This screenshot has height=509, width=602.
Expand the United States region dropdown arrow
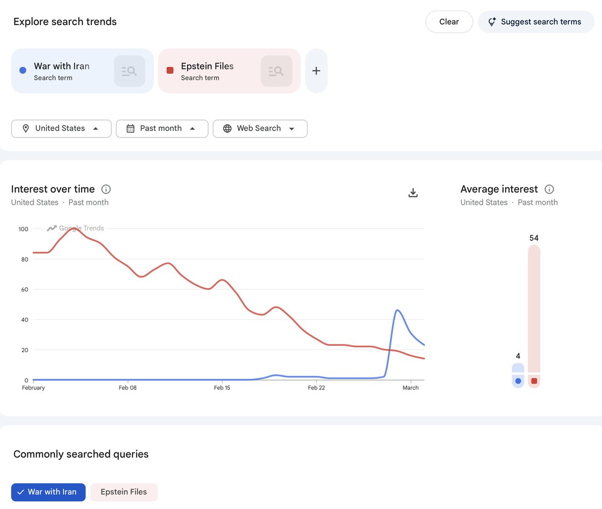(x=96, y=129)
